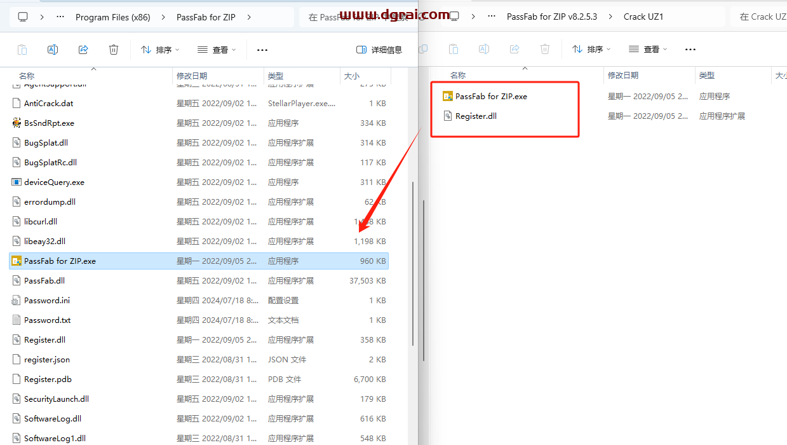The width and height of the screenshot is (787, 445).
Task: Open more options (···) in right window toolbar
Action: pos(690,49)
